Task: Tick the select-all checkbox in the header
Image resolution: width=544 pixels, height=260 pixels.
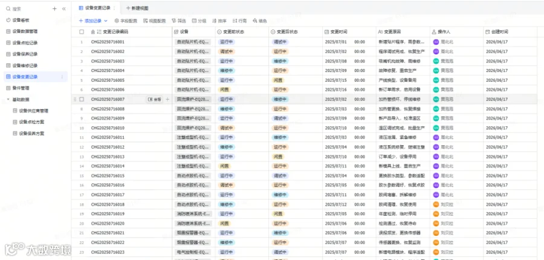Action: click(x=82, y=31)
